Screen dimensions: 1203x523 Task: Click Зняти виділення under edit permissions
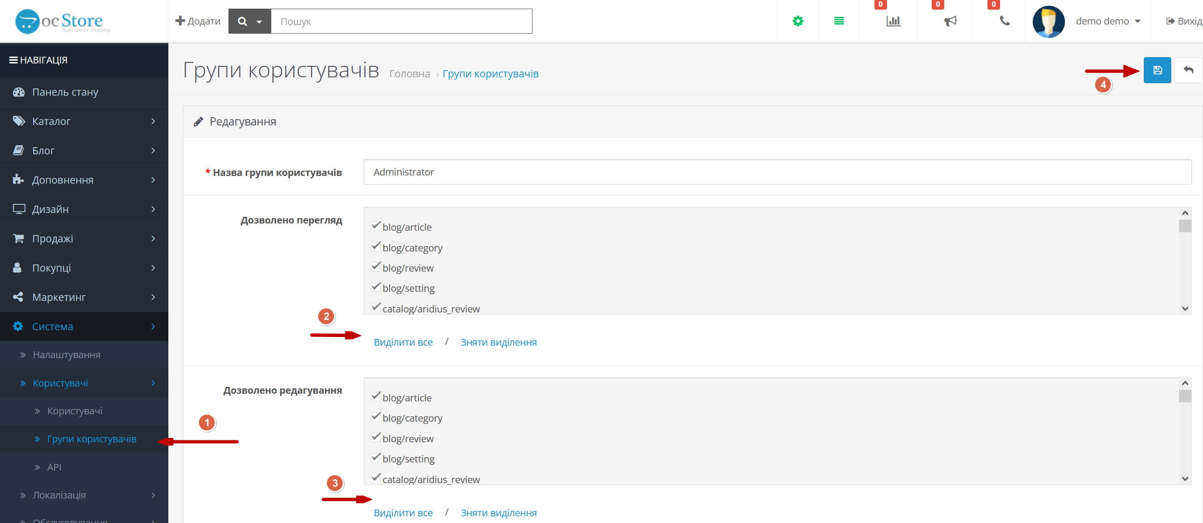click(x=498, y=513)
